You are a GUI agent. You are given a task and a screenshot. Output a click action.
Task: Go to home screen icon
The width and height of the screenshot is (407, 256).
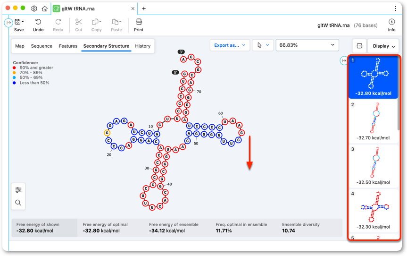(45, 9)
